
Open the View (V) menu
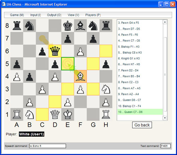click(x=73, y=15)
